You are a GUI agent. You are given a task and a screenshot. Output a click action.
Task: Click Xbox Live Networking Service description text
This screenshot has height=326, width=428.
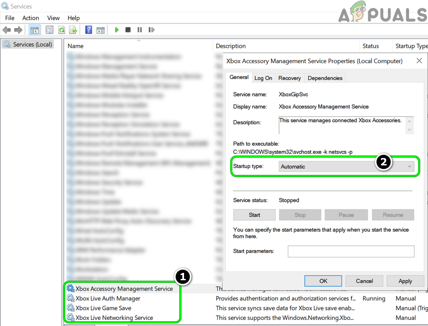click(285, 317)
